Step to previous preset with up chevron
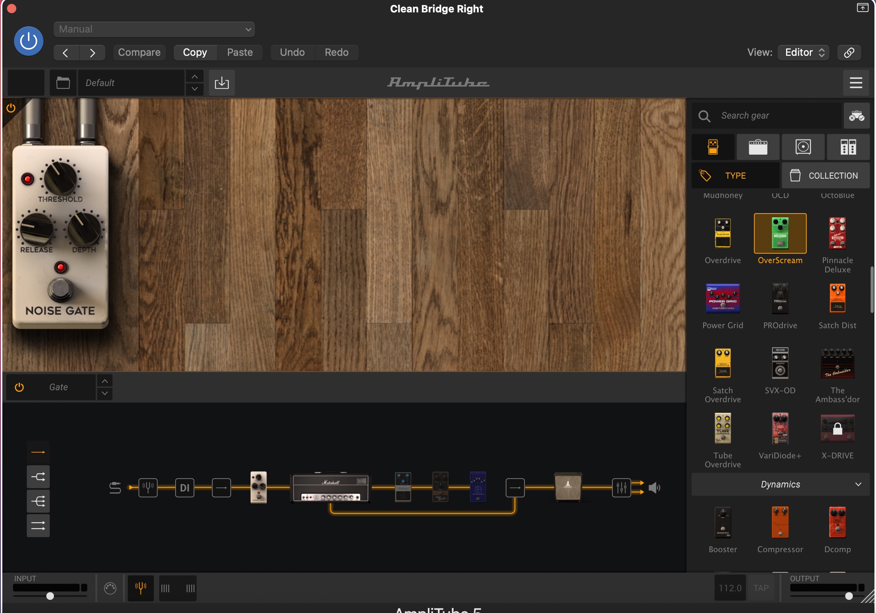The image size is (876, 613). [x=195, y=77]
